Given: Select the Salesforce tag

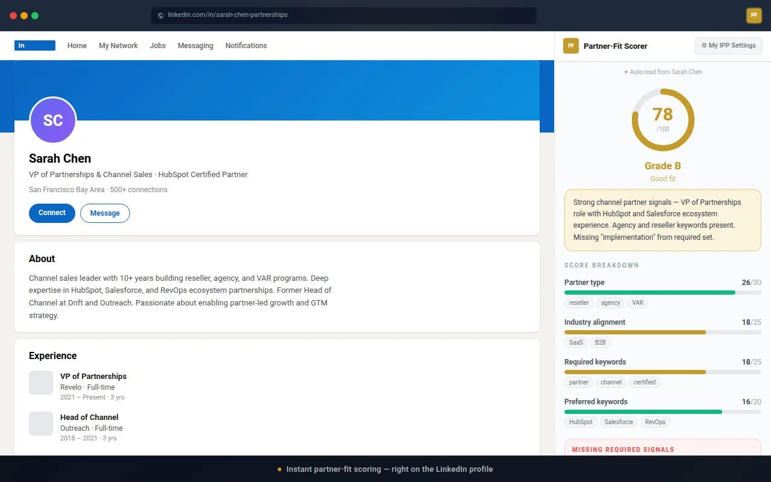Looking at the screenshot, I should 619,422.
